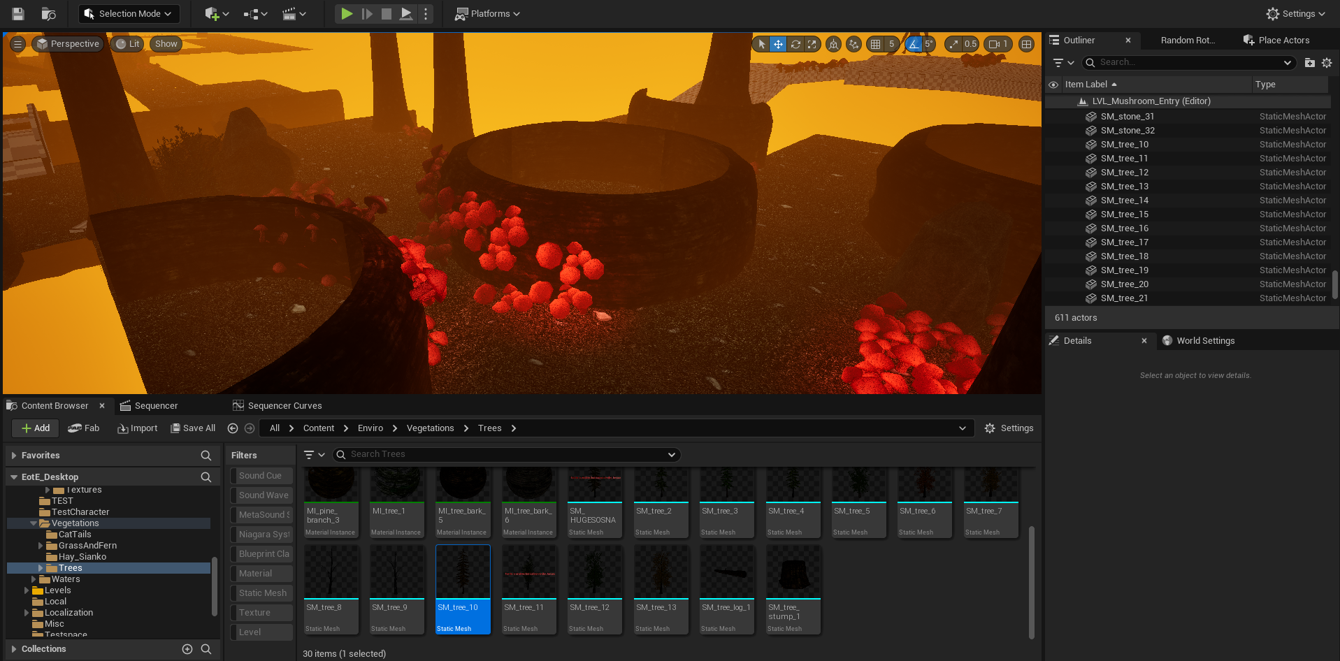This screenshot has height=661, width=1340.
Task: Expand the Platforms dropdown menu
Action: pos(488,14)
